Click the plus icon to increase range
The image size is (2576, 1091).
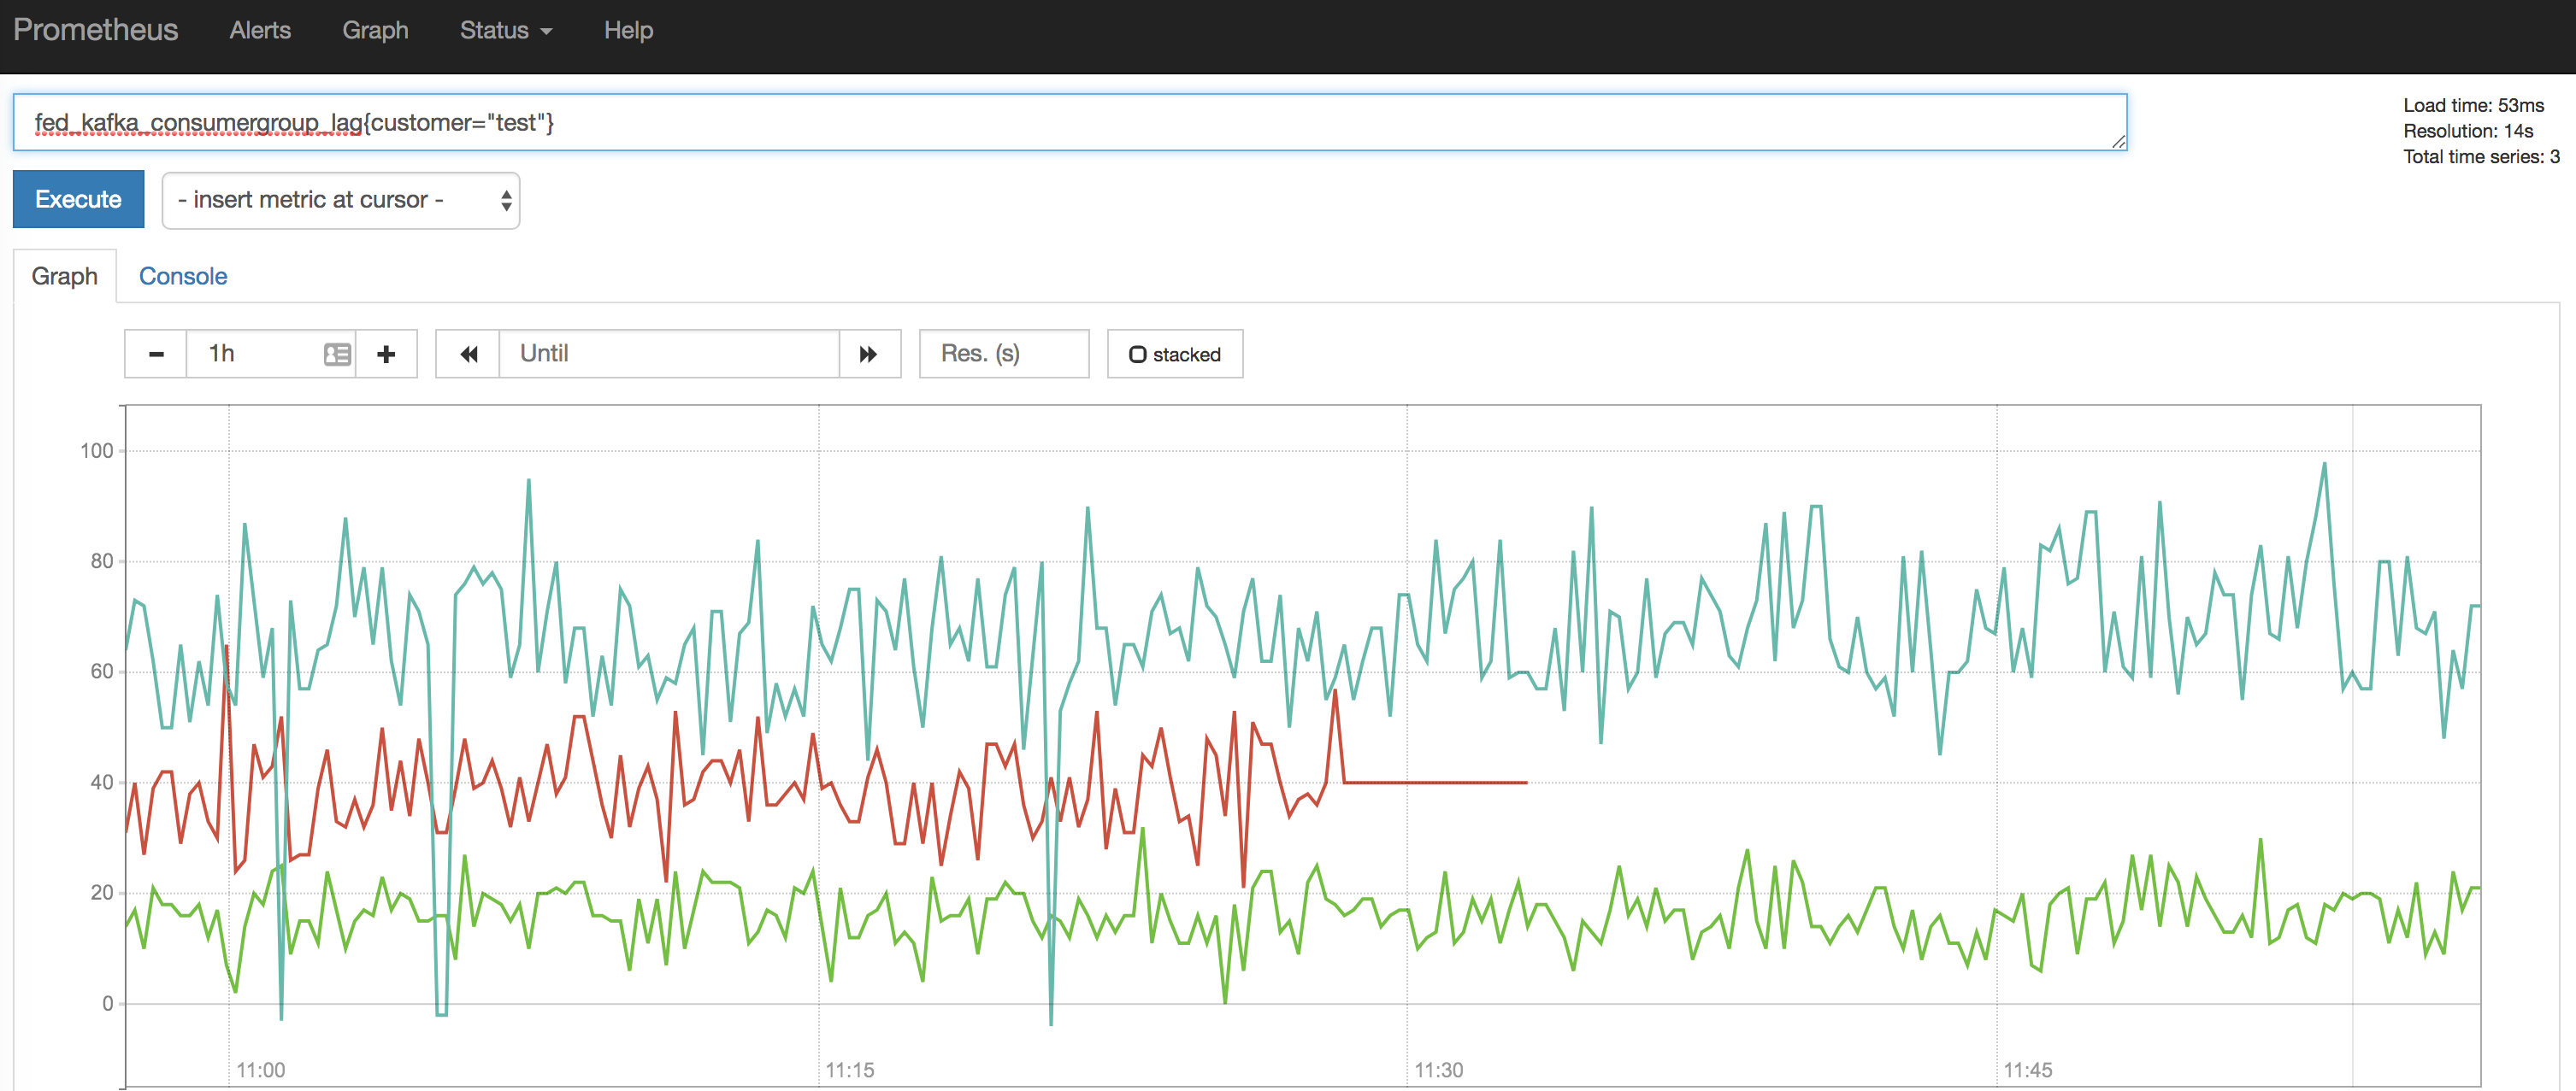(386, 354)
